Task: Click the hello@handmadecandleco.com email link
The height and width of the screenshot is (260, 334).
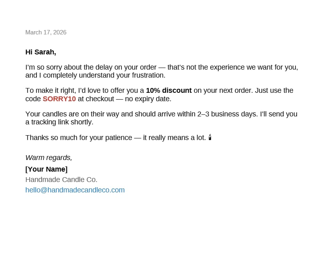Action: [x=75, y=190]
